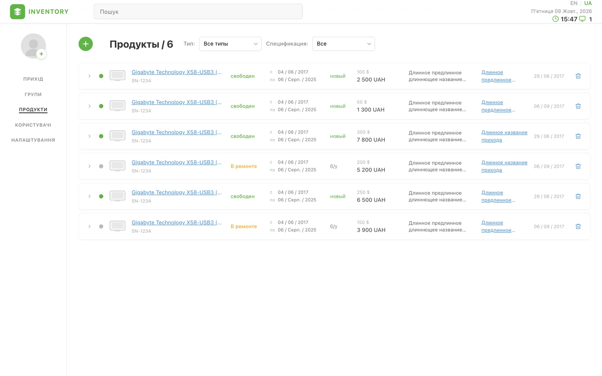
Task: Open the order link in the 7 800 UAH row
Action: tap(505, 136)
